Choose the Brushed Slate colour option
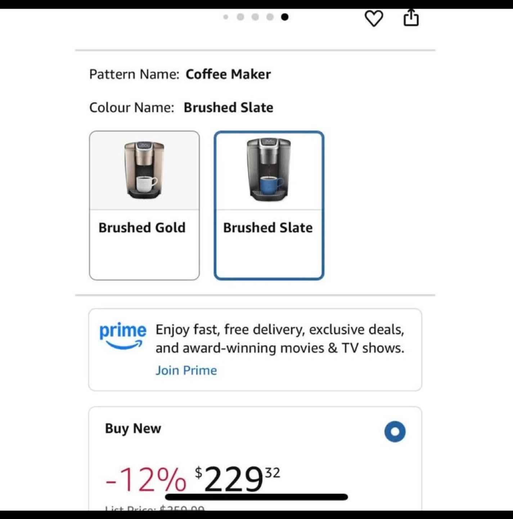 coord(269,205)
